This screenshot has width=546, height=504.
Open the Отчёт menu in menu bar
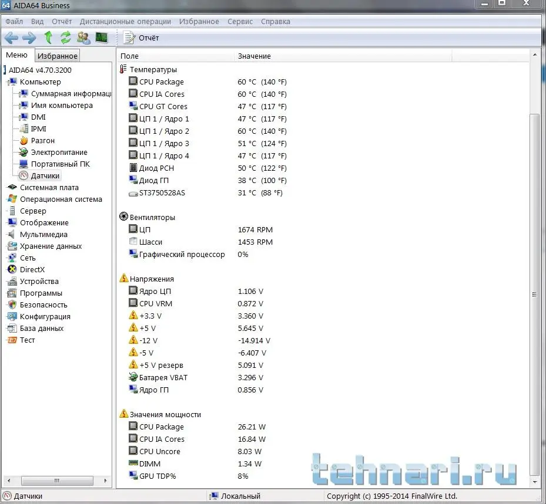click(62, 22)
